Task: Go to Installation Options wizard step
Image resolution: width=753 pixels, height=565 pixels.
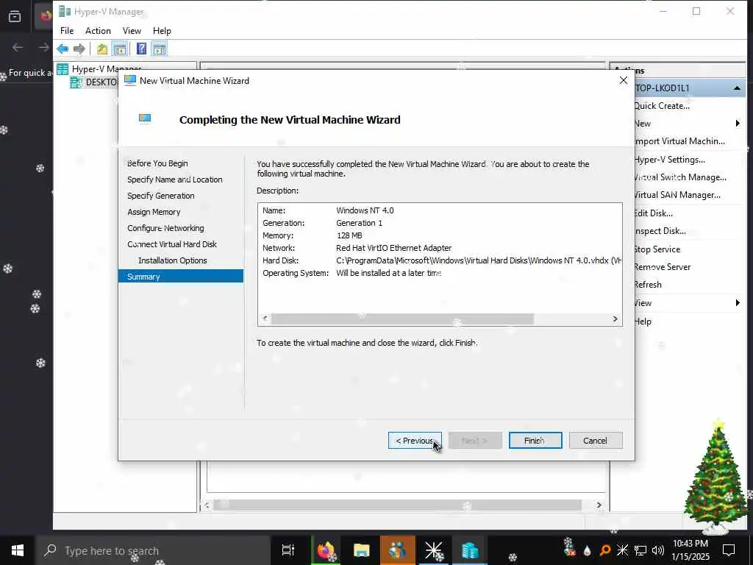Action: [x=172, y=260]
